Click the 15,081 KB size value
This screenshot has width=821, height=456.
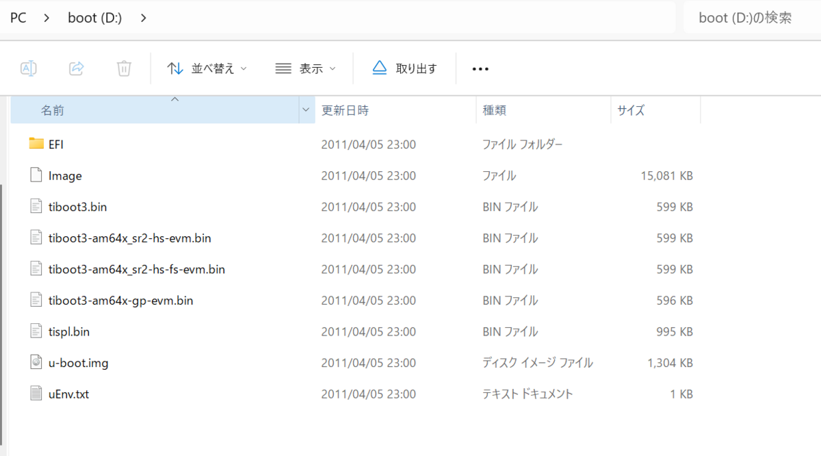click(x=667, y=176)
